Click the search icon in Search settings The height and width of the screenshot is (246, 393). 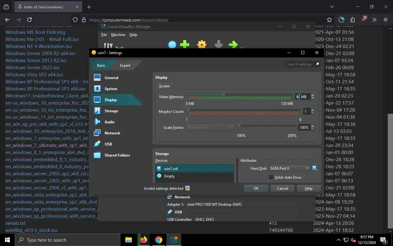click(x=317, y=64)
